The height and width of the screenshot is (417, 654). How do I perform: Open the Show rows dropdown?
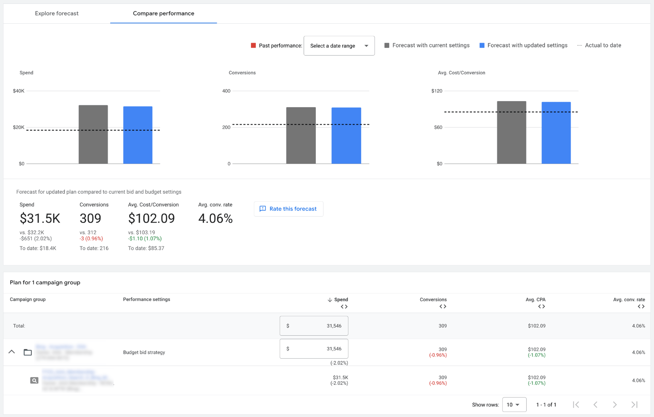point(514,405)
